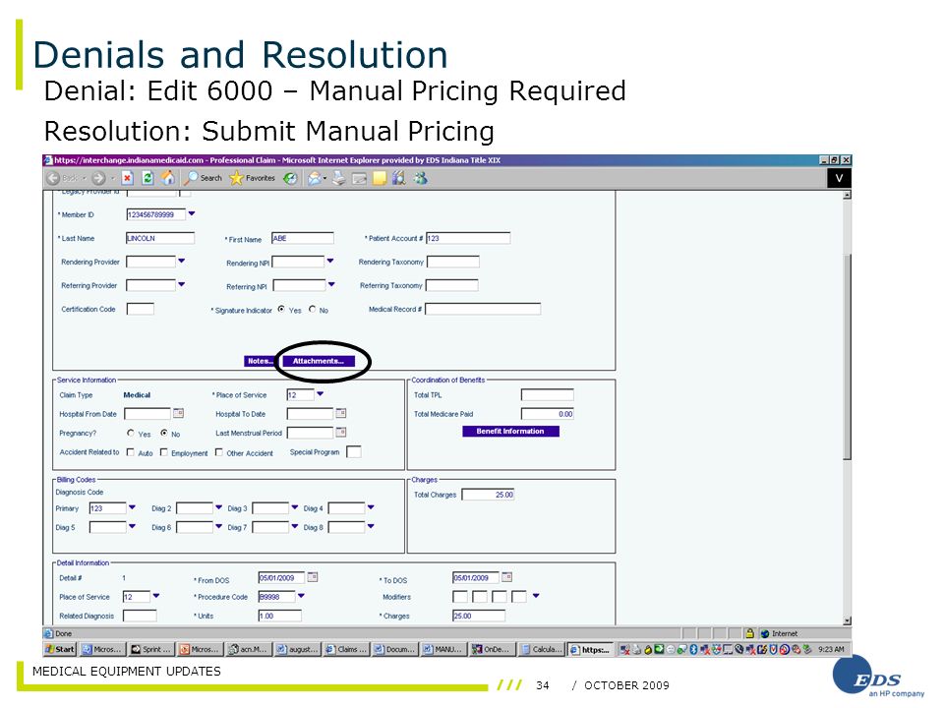The width and height of the screenshot is (944, 708).
Task: Click the Total Charges field
Action: click(489, 495)
